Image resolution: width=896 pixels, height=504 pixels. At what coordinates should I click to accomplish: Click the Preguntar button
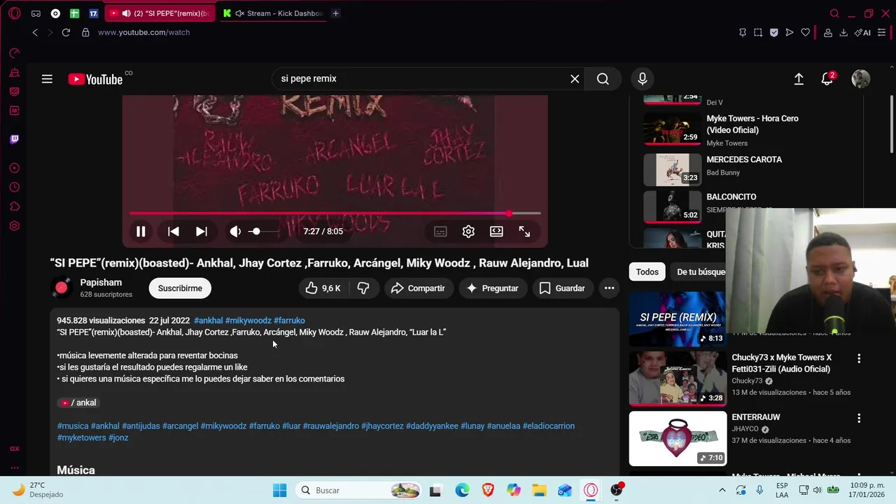(492, 288)
